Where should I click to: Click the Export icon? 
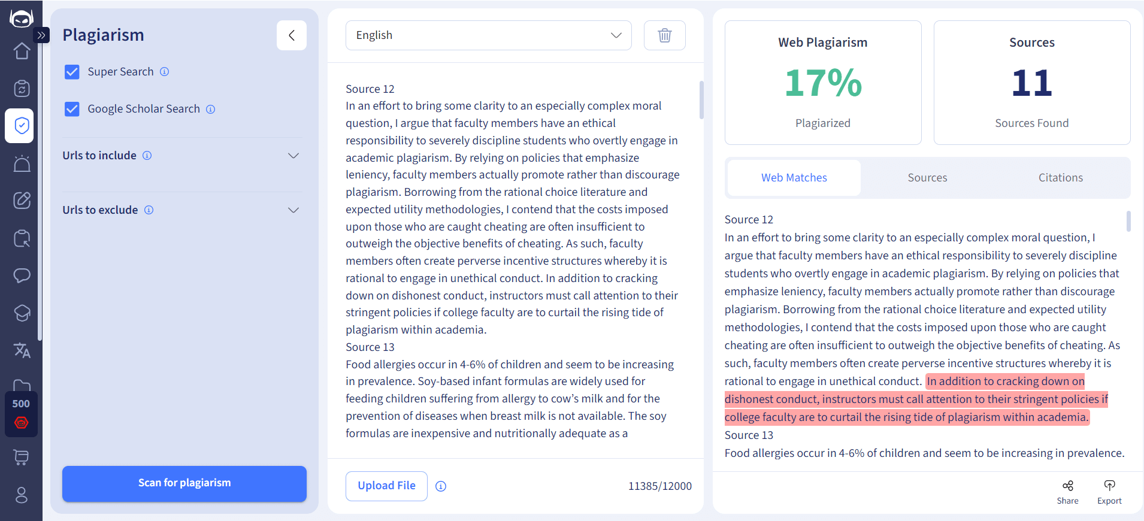(1109, 492)
